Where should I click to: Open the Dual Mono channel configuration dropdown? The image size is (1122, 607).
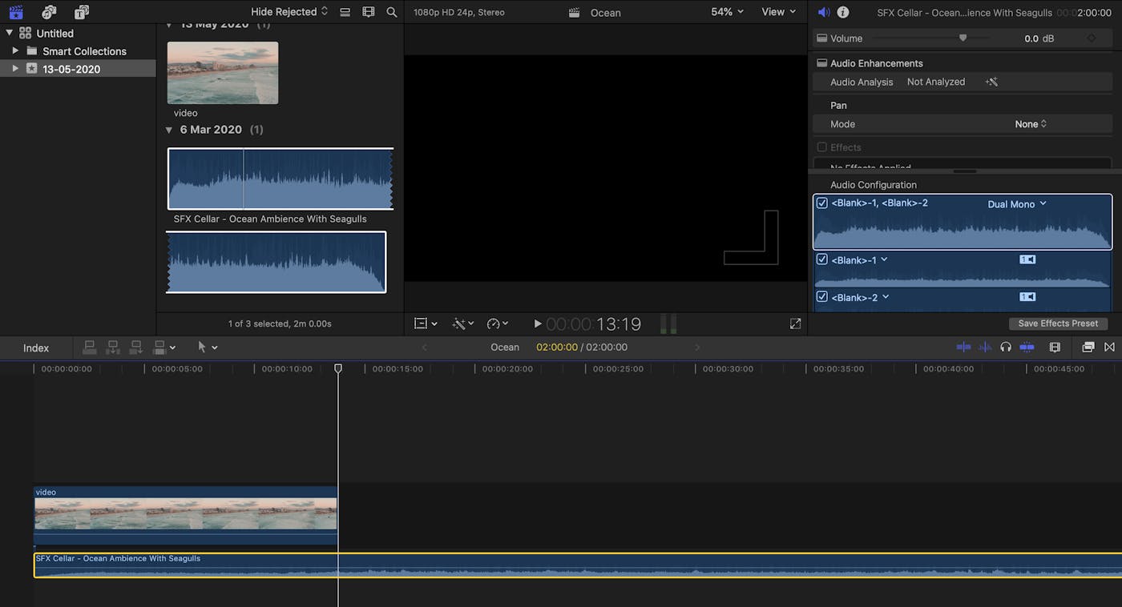coord(1017,204)
